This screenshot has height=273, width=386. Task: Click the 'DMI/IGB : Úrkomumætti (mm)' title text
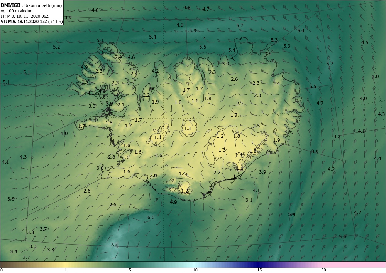click(31, 5)
